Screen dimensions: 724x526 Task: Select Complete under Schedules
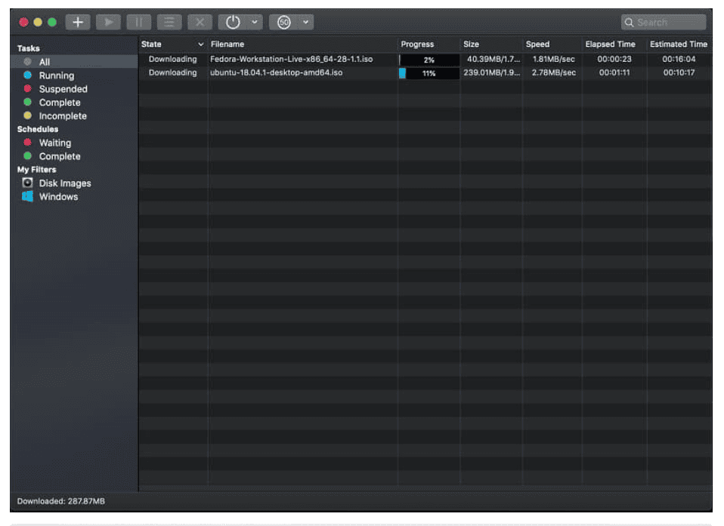pyautogui.click(x=60, y=156)
